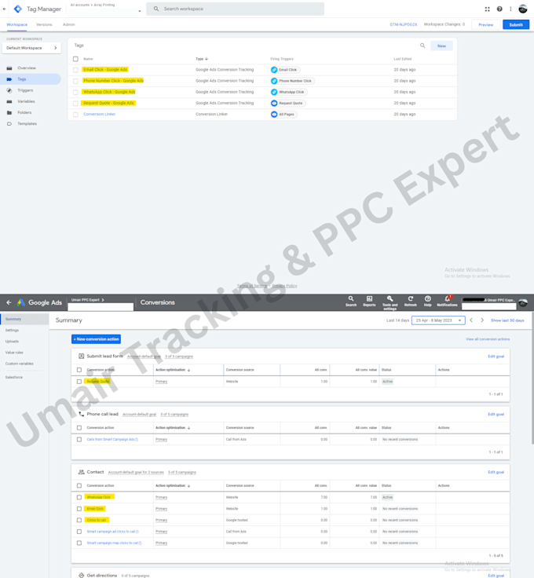Switch to the Workspace tab
This screenshot has height=578, width=534.
pyautogui.click(x=17, y=24)
